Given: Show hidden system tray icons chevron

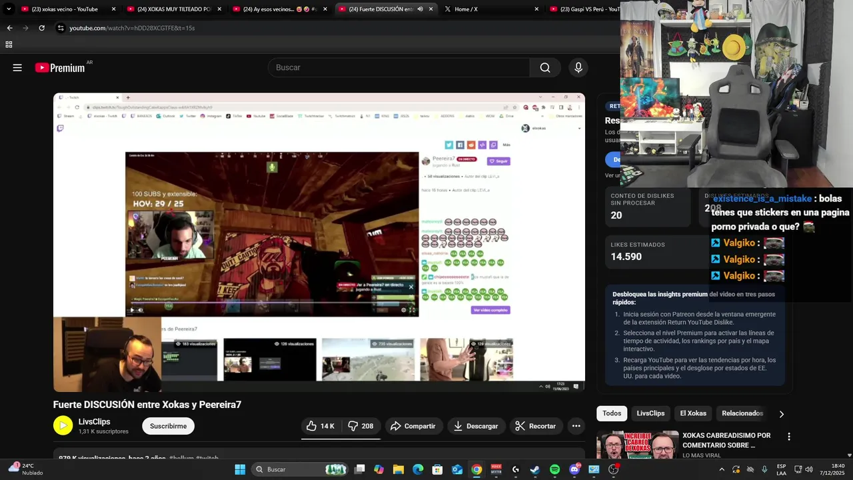Looking at the screenshot, I should [x=721, y=469].
